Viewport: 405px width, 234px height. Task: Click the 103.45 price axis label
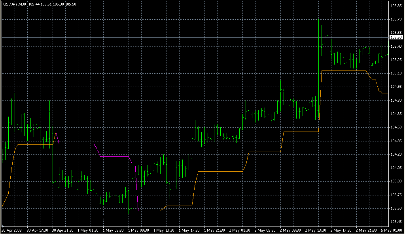tap(396, 222)
